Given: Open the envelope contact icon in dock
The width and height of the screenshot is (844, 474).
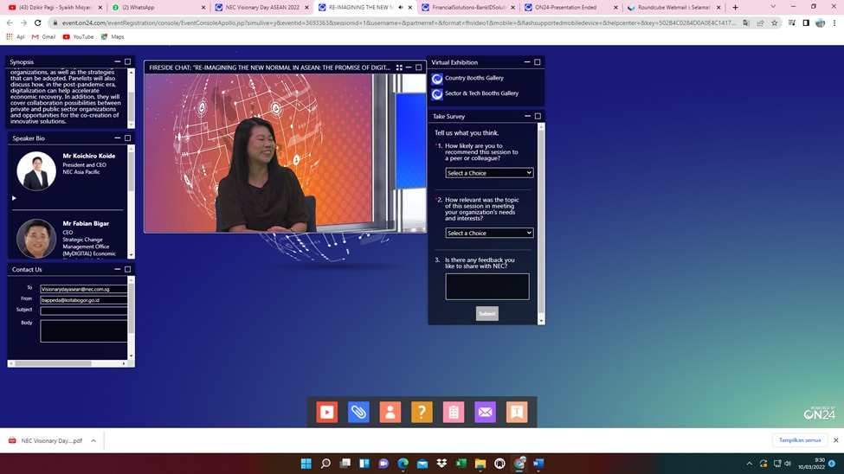Looking at the screenshot, I should [x=485, y=412].
